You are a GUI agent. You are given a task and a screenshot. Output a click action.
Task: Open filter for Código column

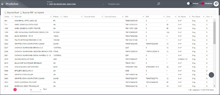12,17
